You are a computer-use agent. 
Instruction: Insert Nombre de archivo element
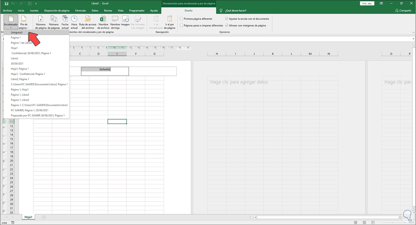point(103,22)
